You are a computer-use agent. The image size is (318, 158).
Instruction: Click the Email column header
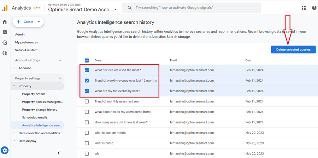pos(173,60)
